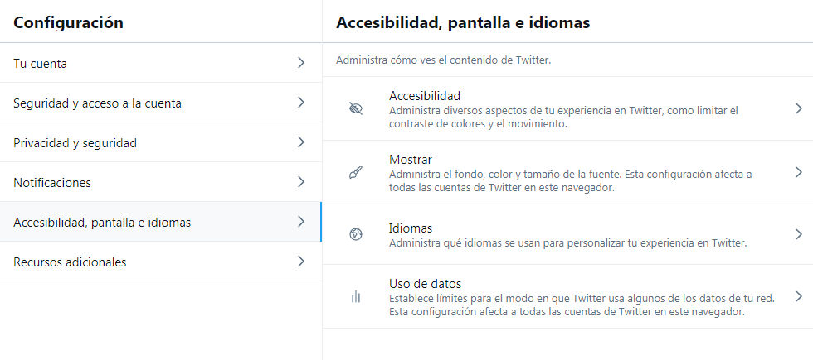Expand the Privacidad y seguridad chevron

pyautogui.click(x=300, y=142)
